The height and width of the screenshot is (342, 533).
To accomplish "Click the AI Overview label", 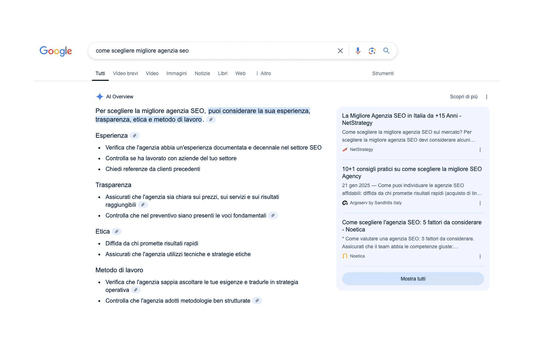I will tap(120, 97).
